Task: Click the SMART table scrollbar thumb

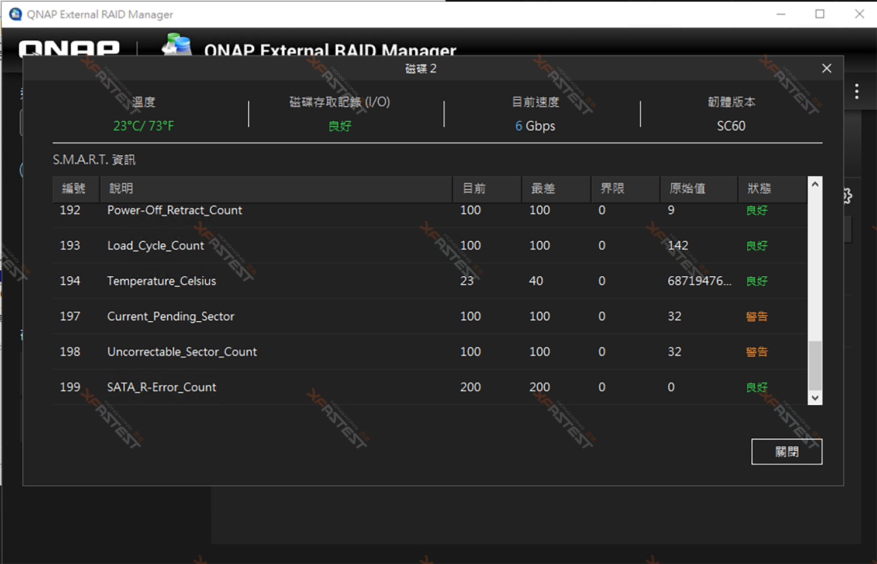Action: coord(815,365)
